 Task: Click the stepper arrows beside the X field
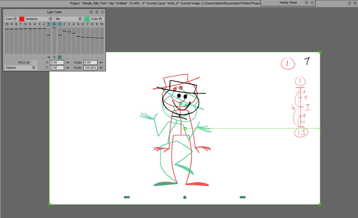click(x=68, y=62)
